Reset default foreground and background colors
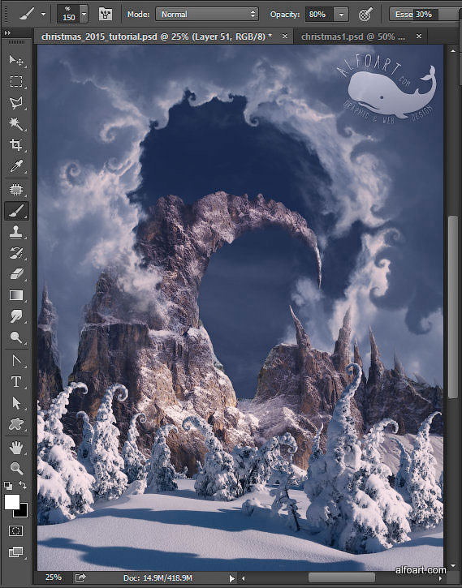This screenshot has height=588, width=462. click(x=8, y=486)
